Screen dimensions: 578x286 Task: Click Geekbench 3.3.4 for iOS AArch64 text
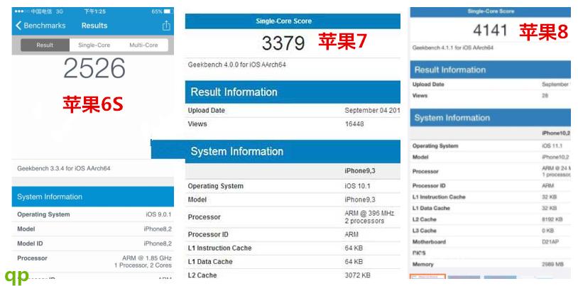tap(64, 168)
